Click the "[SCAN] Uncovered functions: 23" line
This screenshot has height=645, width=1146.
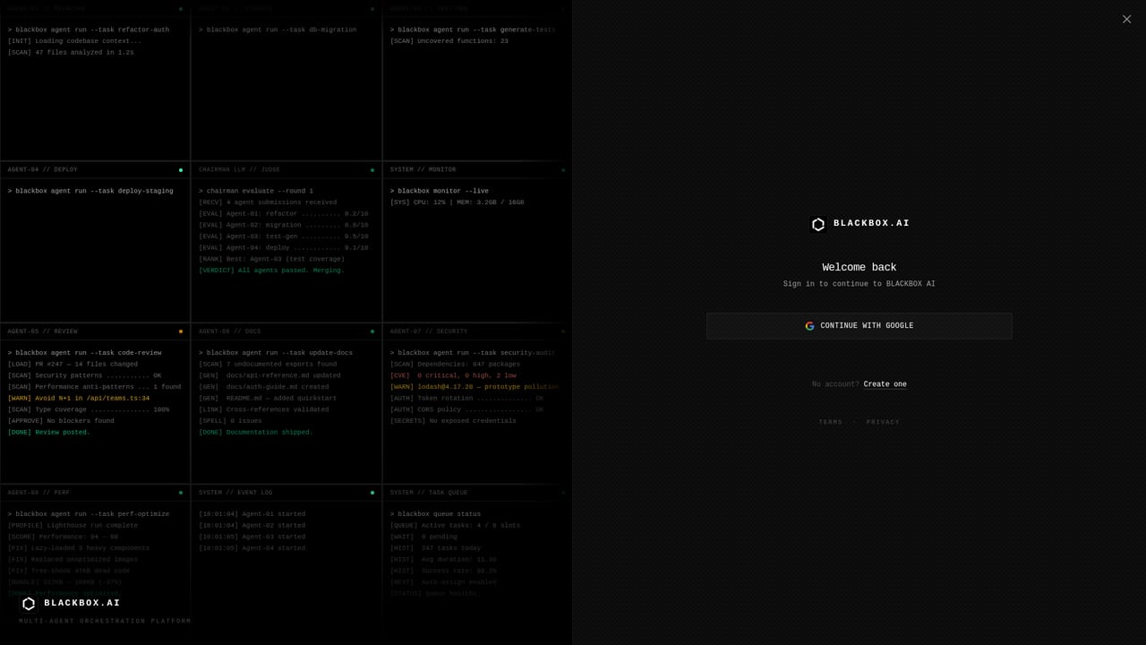coord(449,41)
